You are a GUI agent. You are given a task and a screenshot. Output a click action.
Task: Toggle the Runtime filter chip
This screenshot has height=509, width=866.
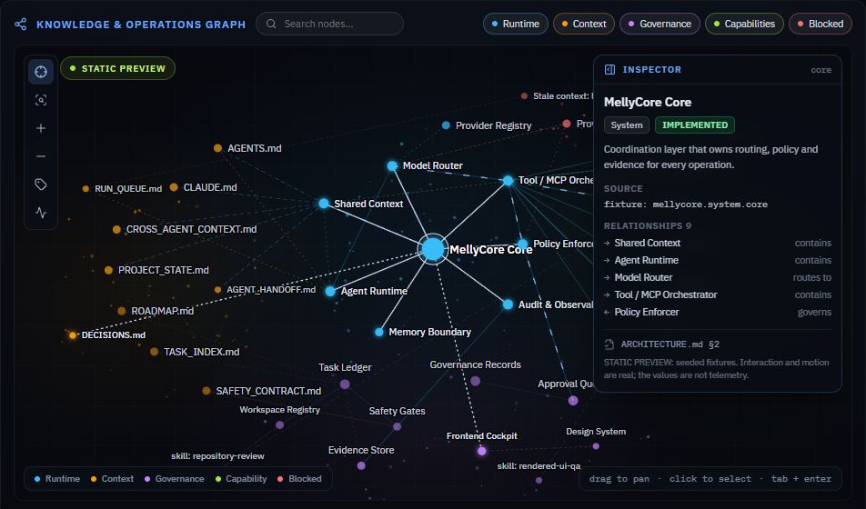point(515,24)
